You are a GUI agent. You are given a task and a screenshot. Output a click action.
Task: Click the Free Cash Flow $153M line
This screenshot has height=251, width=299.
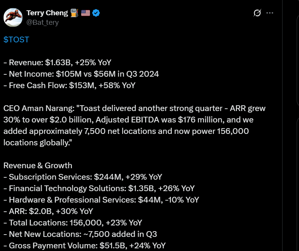[69, 85]
